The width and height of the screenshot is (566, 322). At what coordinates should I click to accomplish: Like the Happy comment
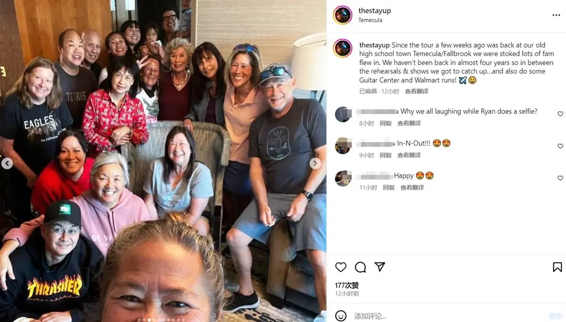click(x=560, y=178)
